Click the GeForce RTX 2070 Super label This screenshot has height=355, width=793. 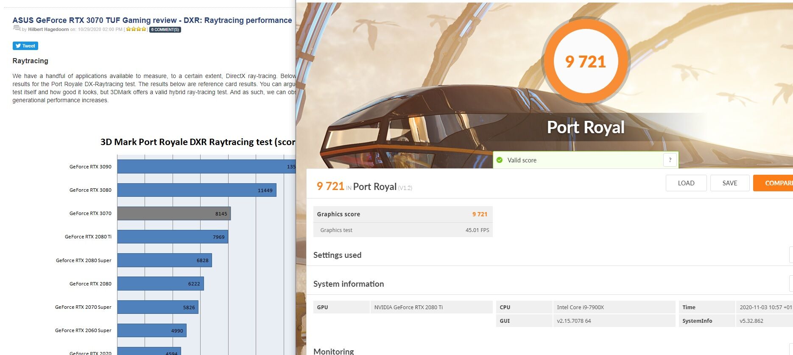click(x=83, y=307)
